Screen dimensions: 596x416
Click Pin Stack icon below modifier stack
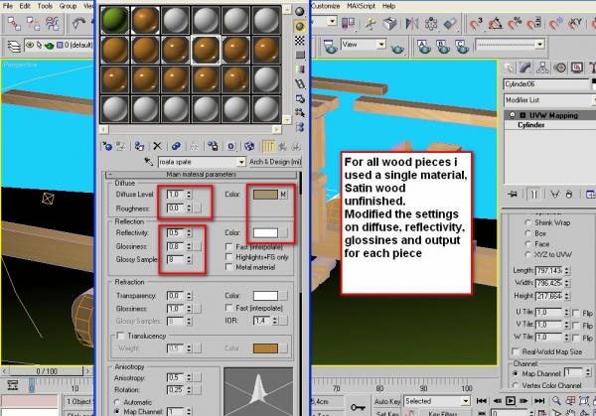tap(513, 195)
